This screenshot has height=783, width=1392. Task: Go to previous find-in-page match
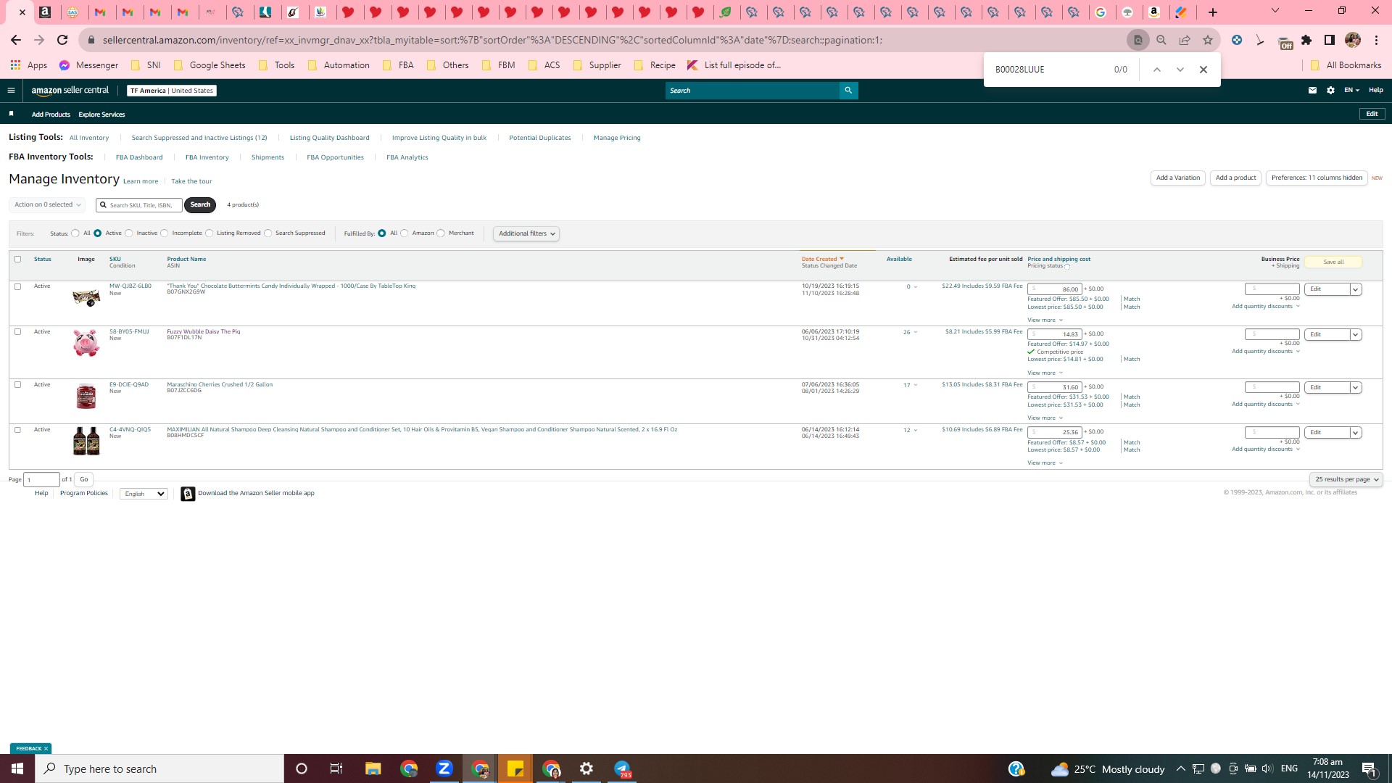coord(1157,70)
